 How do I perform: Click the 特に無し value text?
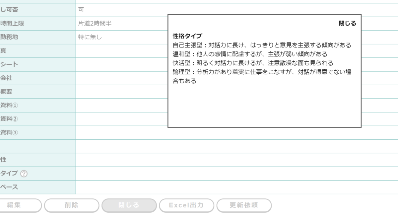(90, 37)
